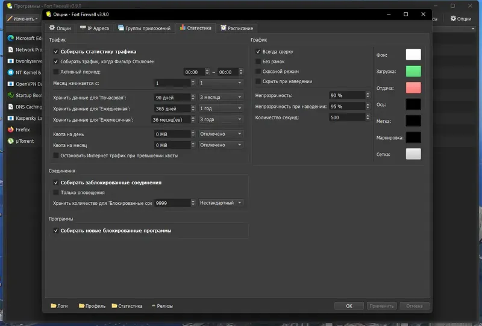This screenshot has height=326, width=482.
Task: Open Квота на месяц Отключено dropdown
Action: (x=221, y=145)
